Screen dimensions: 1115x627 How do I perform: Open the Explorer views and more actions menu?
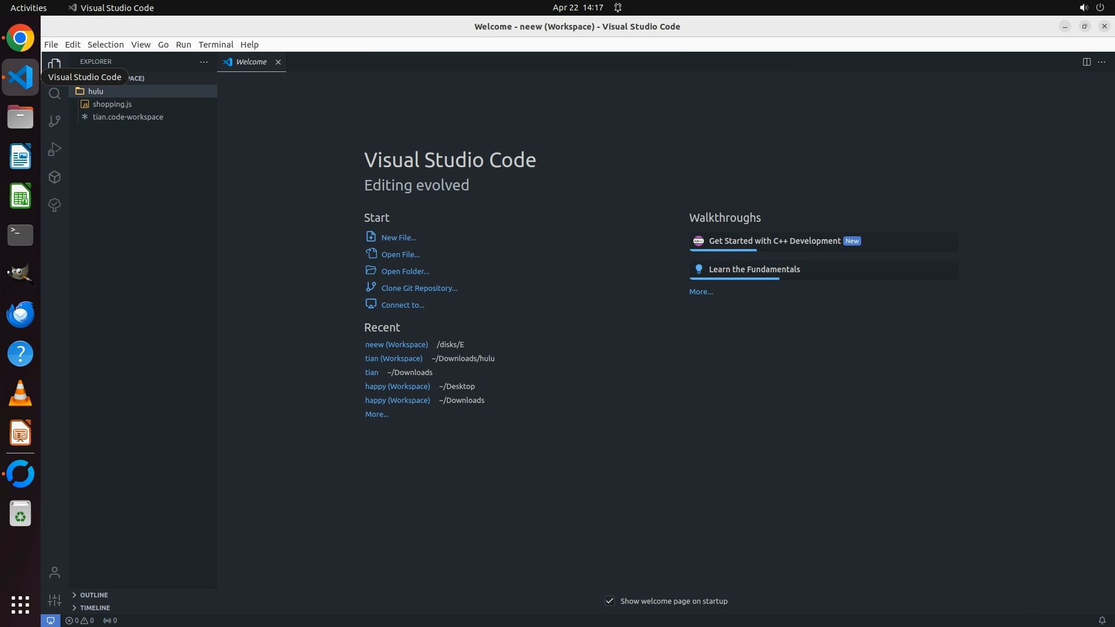204,62
